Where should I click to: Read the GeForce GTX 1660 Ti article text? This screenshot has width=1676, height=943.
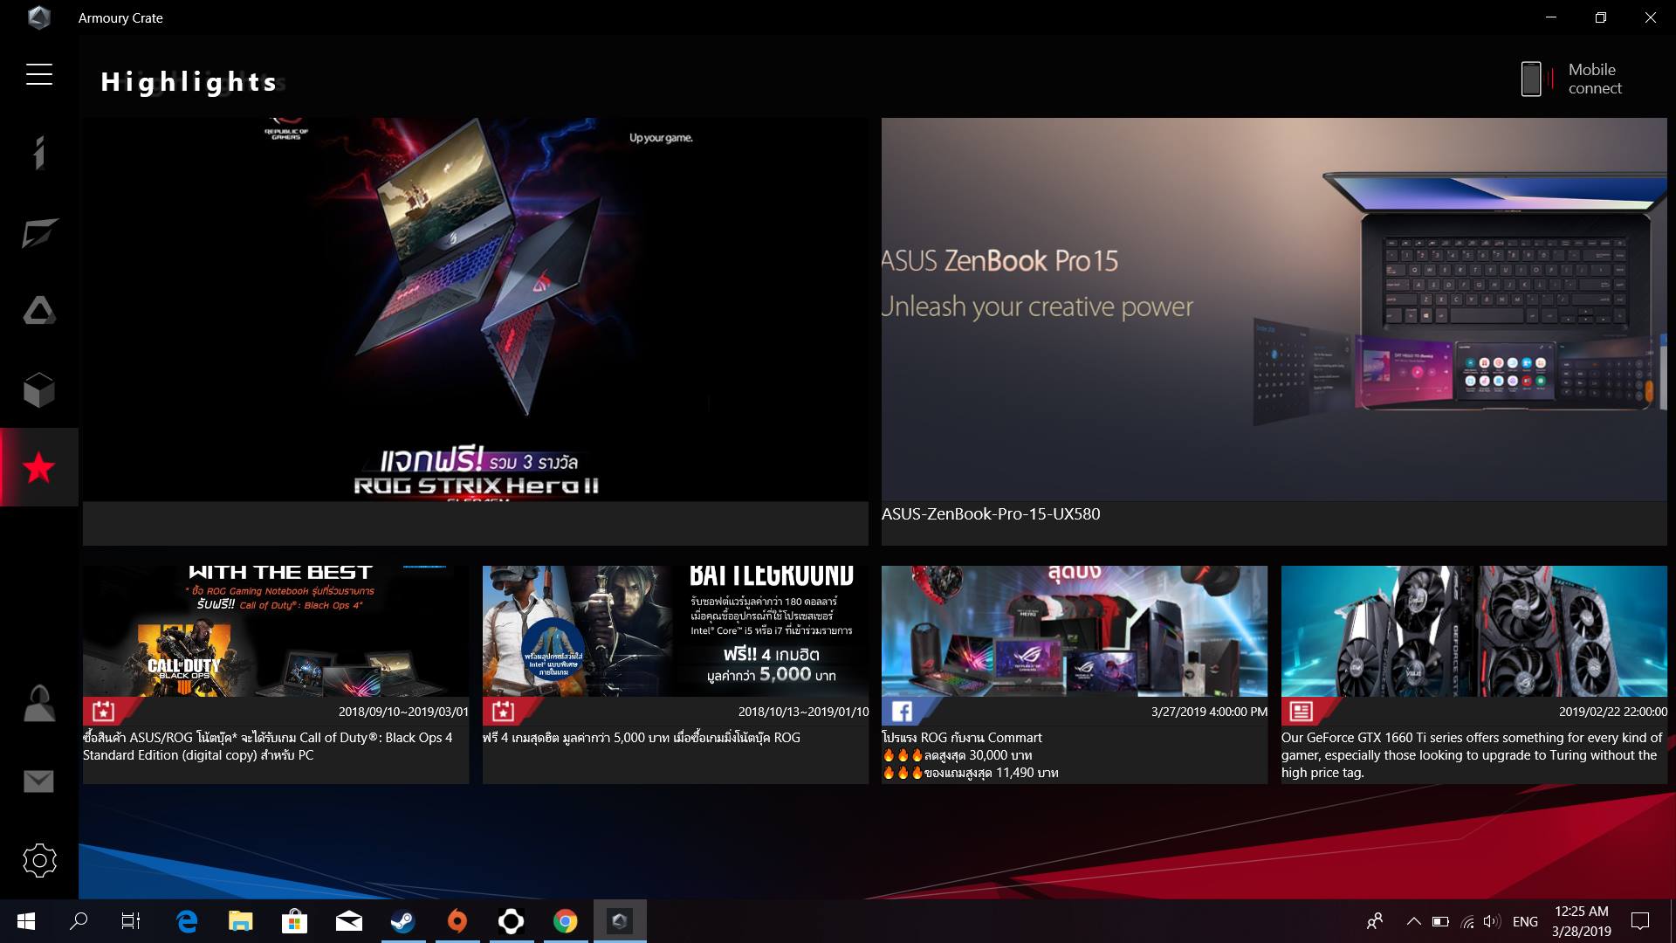click(x=1472, y=755)
